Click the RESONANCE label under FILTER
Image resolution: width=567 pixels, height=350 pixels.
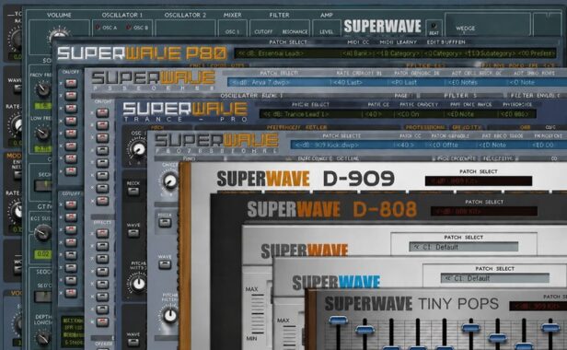pos(295,32)
